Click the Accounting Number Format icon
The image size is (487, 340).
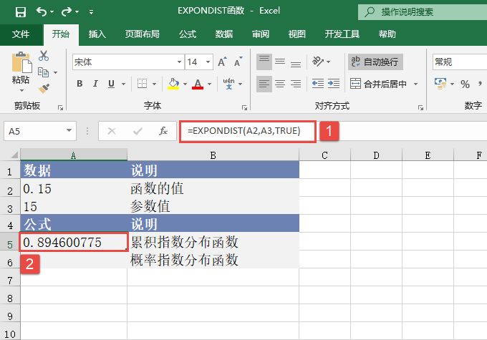(440, 84)
